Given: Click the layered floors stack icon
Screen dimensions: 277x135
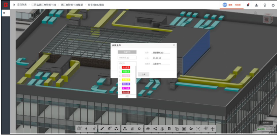Looking at the screenshot, I should pos(148,129).
